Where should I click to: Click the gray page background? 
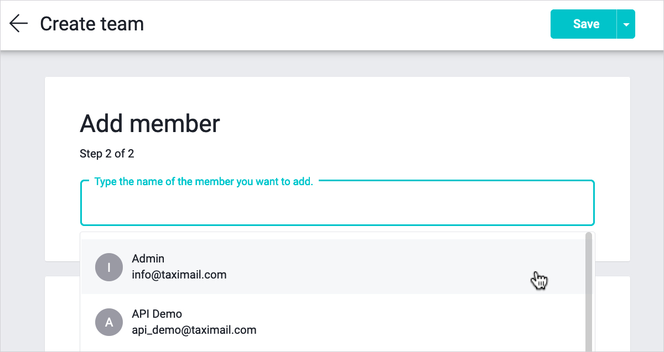pos(22,193)
